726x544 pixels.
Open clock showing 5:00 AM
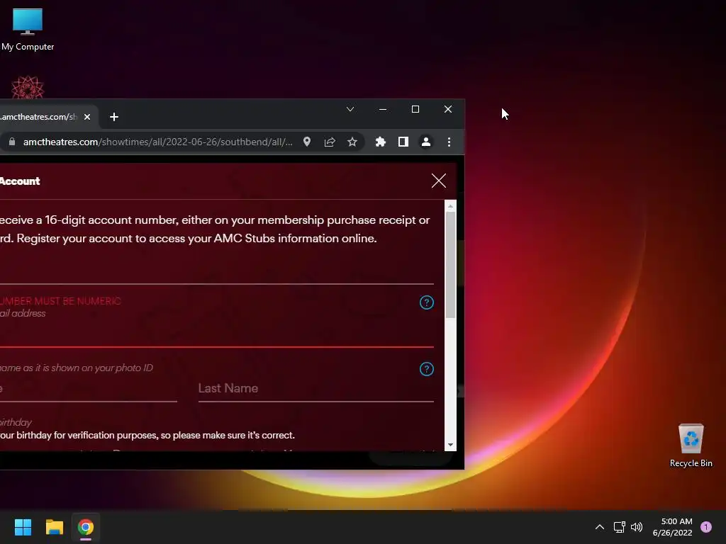click(x=672, y=527)
